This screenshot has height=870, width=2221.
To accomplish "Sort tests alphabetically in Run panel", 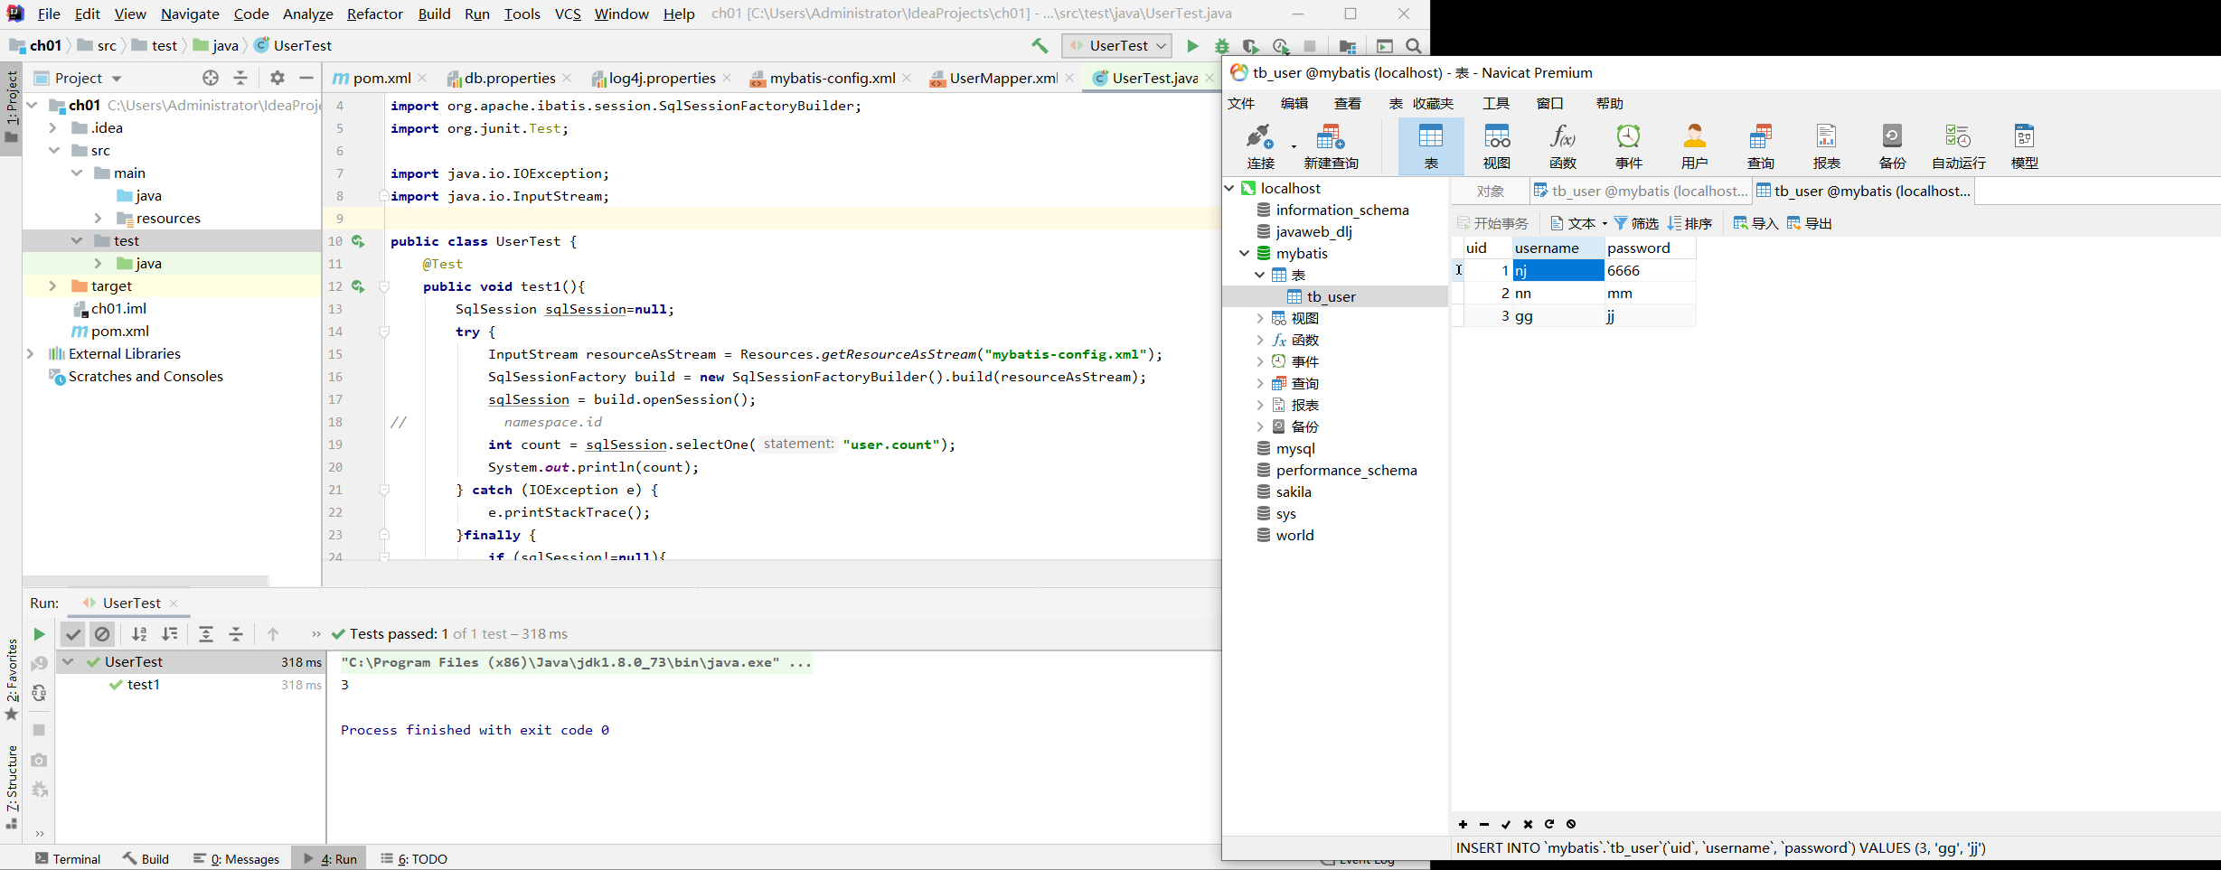I will tap(139, 634).
